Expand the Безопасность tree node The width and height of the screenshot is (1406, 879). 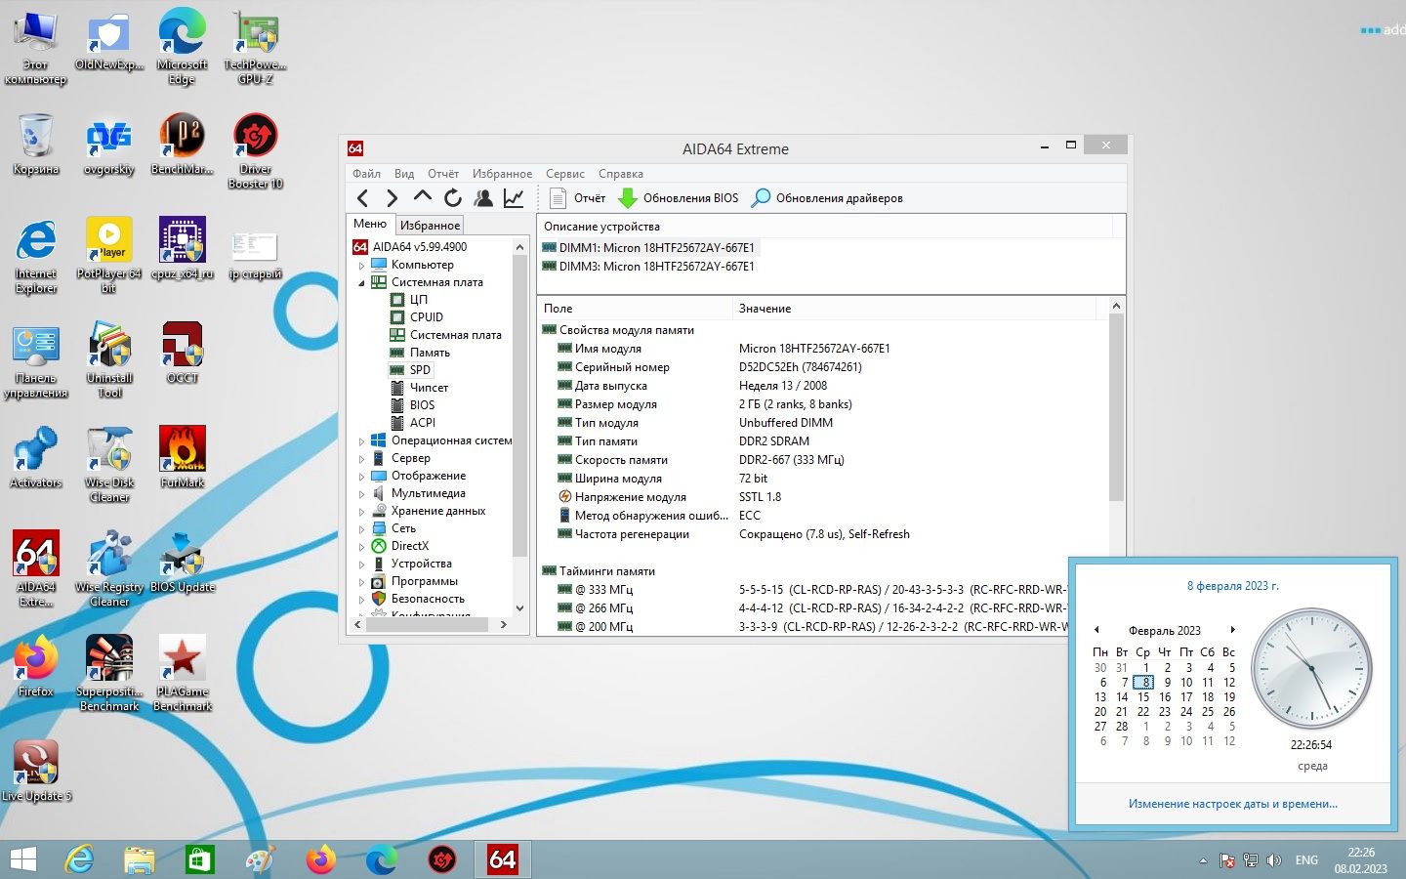point(361,599)
